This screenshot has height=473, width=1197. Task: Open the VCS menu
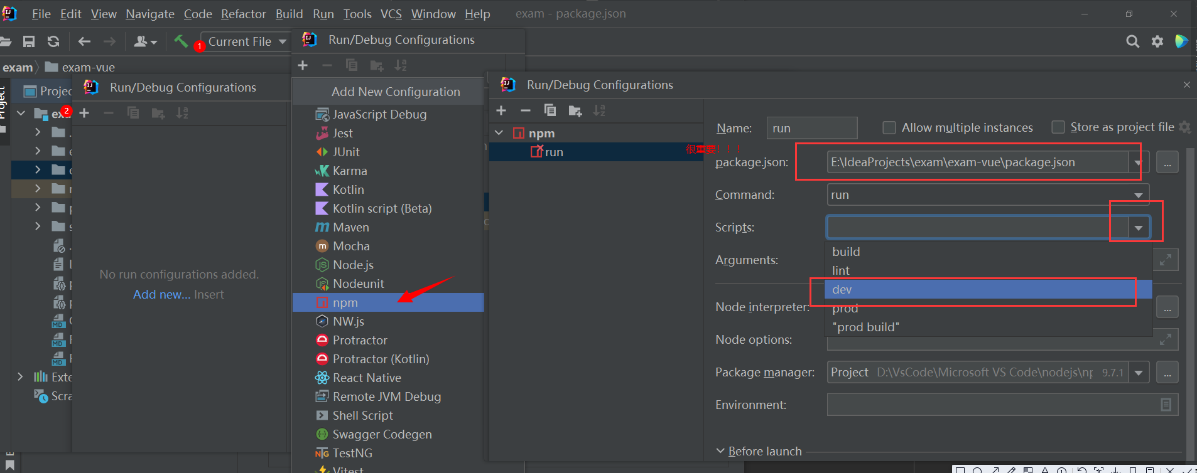click(x=391, y=14)
